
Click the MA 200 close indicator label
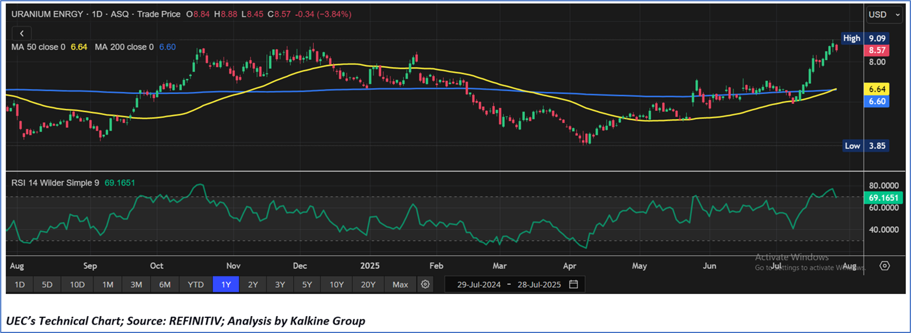tap(124, 47)
